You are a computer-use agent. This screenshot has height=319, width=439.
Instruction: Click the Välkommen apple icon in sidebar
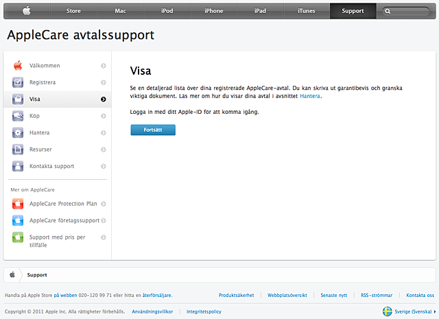pyautogui.click(x=18, y=65)
